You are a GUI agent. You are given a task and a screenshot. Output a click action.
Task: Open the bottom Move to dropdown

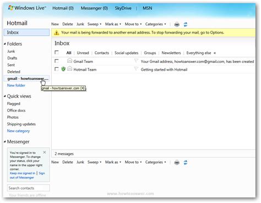click(x=133, y=162)
